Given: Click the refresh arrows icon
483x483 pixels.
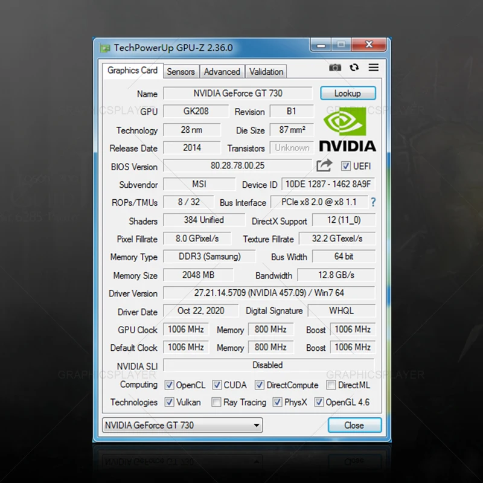Looking at the screenshot, I should (354, 68).
